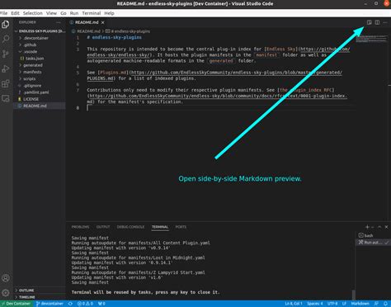
Task: Change the UTF-8 encoding setting
Action: pyautogui.click(x=332, y=304)
